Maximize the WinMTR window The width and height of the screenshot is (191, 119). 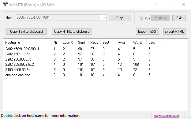click(x=170, y=5)
